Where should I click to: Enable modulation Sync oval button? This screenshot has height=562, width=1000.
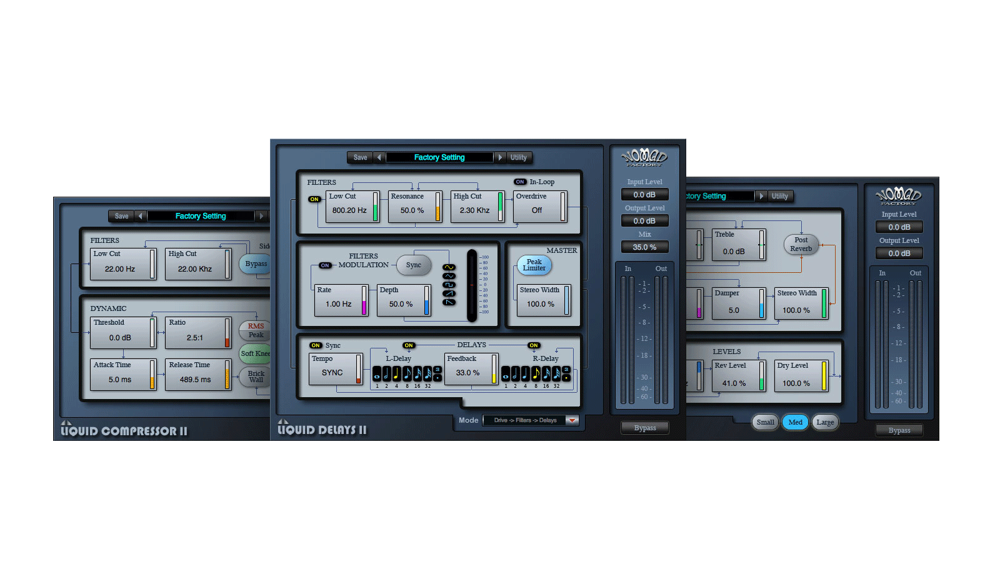414,265
